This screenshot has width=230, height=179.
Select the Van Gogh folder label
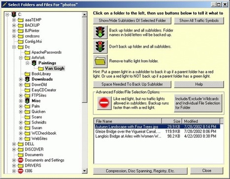point(55,68)
